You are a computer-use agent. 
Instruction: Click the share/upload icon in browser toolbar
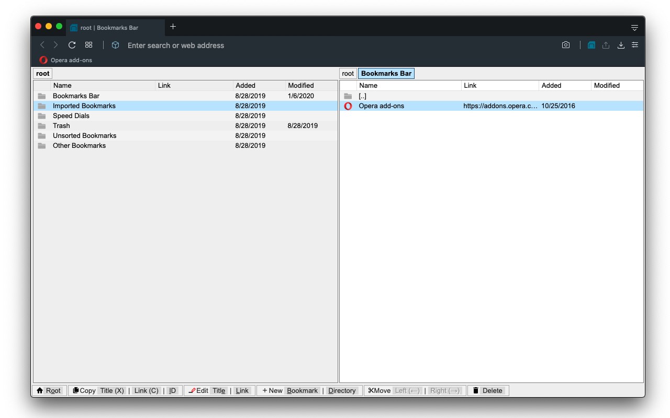pos(606,45)
